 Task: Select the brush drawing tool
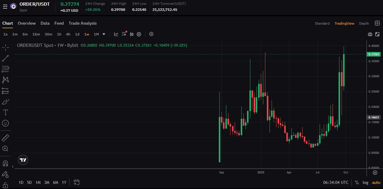[5, 102]
